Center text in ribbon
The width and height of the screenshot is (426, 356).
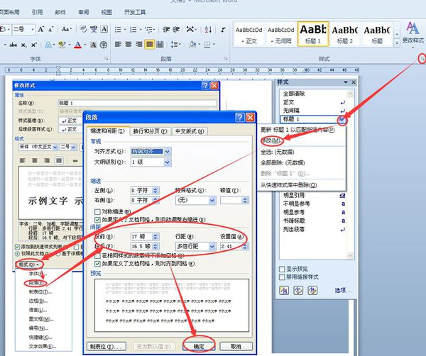click(x=129, y=44)
